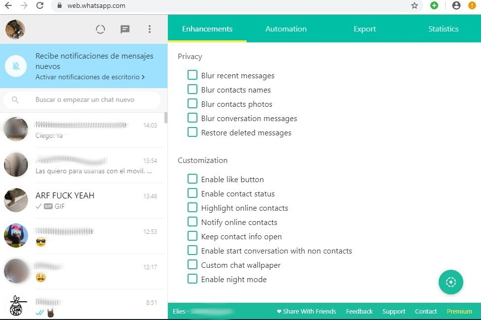Screen dimensions: 481x320
Task: Enable Blur recent messages checkbox
Action: coord(192,75)
